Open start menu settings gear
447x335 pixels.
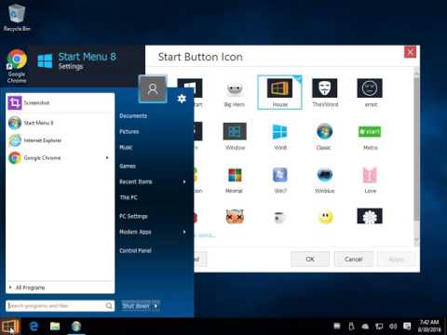coord(182,99)
